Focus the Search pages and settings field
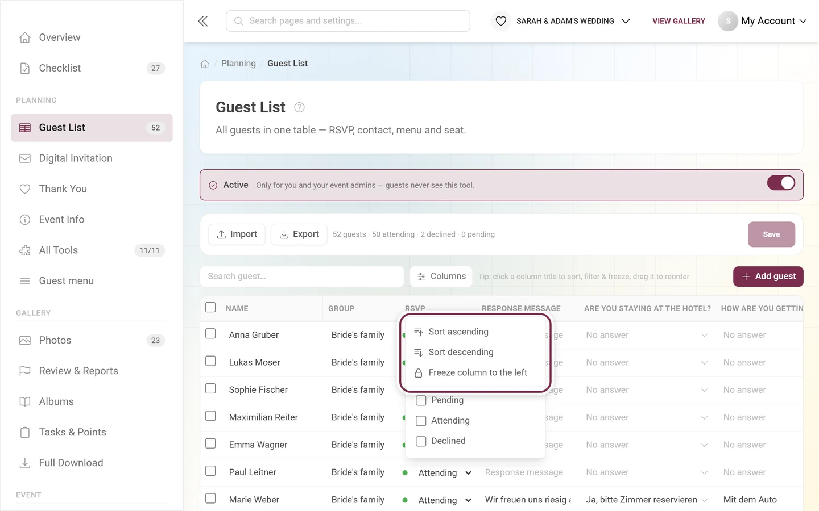The width and height of the screenshot is (819, 511). point(348,21)
